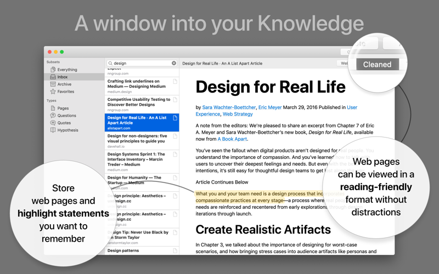Select Design Systems Sprint 1 article

pyautogui.click(x=142, y=162)
